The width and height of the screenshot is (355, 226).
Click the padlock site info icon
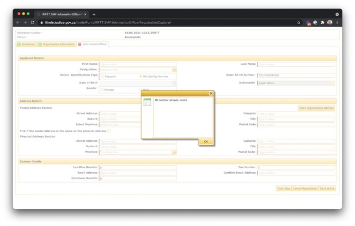pos(42,23)
